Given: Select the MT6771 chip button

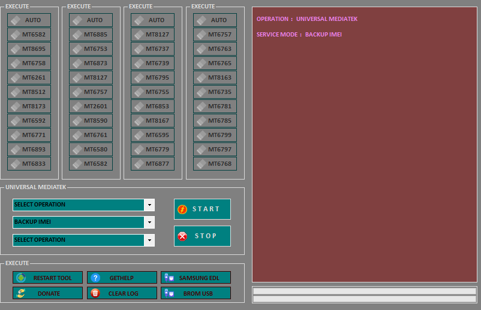Looking at the screenshot, I should pyautogui.click(x=29, y=135).
